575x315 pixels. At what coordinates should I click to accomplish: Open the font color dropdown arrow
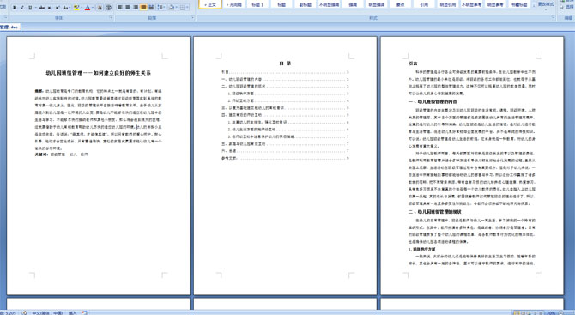tap(92, 8)
